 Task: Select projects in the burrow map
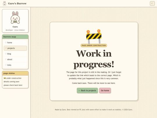[x=15, y=48]
